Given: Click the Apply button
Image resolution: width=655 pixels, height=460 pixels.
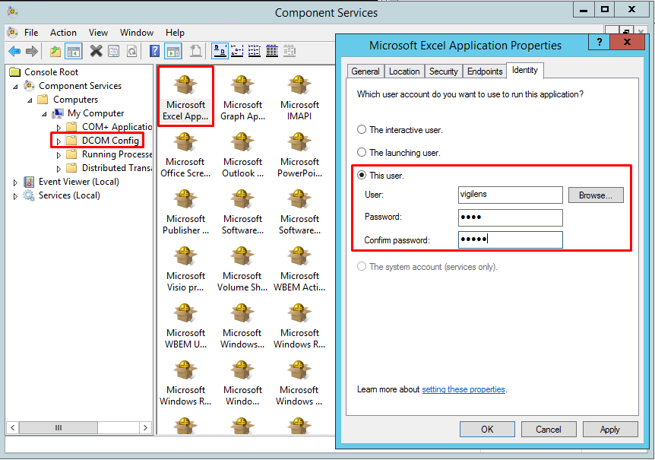Looking at the screenshot, I should [610, 429].
